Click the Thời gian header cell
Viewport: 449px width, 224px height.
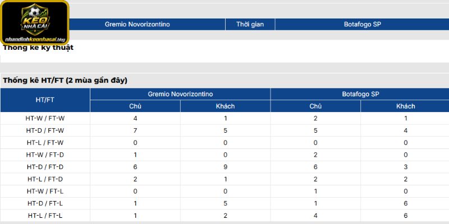click(x=250, y=24)
